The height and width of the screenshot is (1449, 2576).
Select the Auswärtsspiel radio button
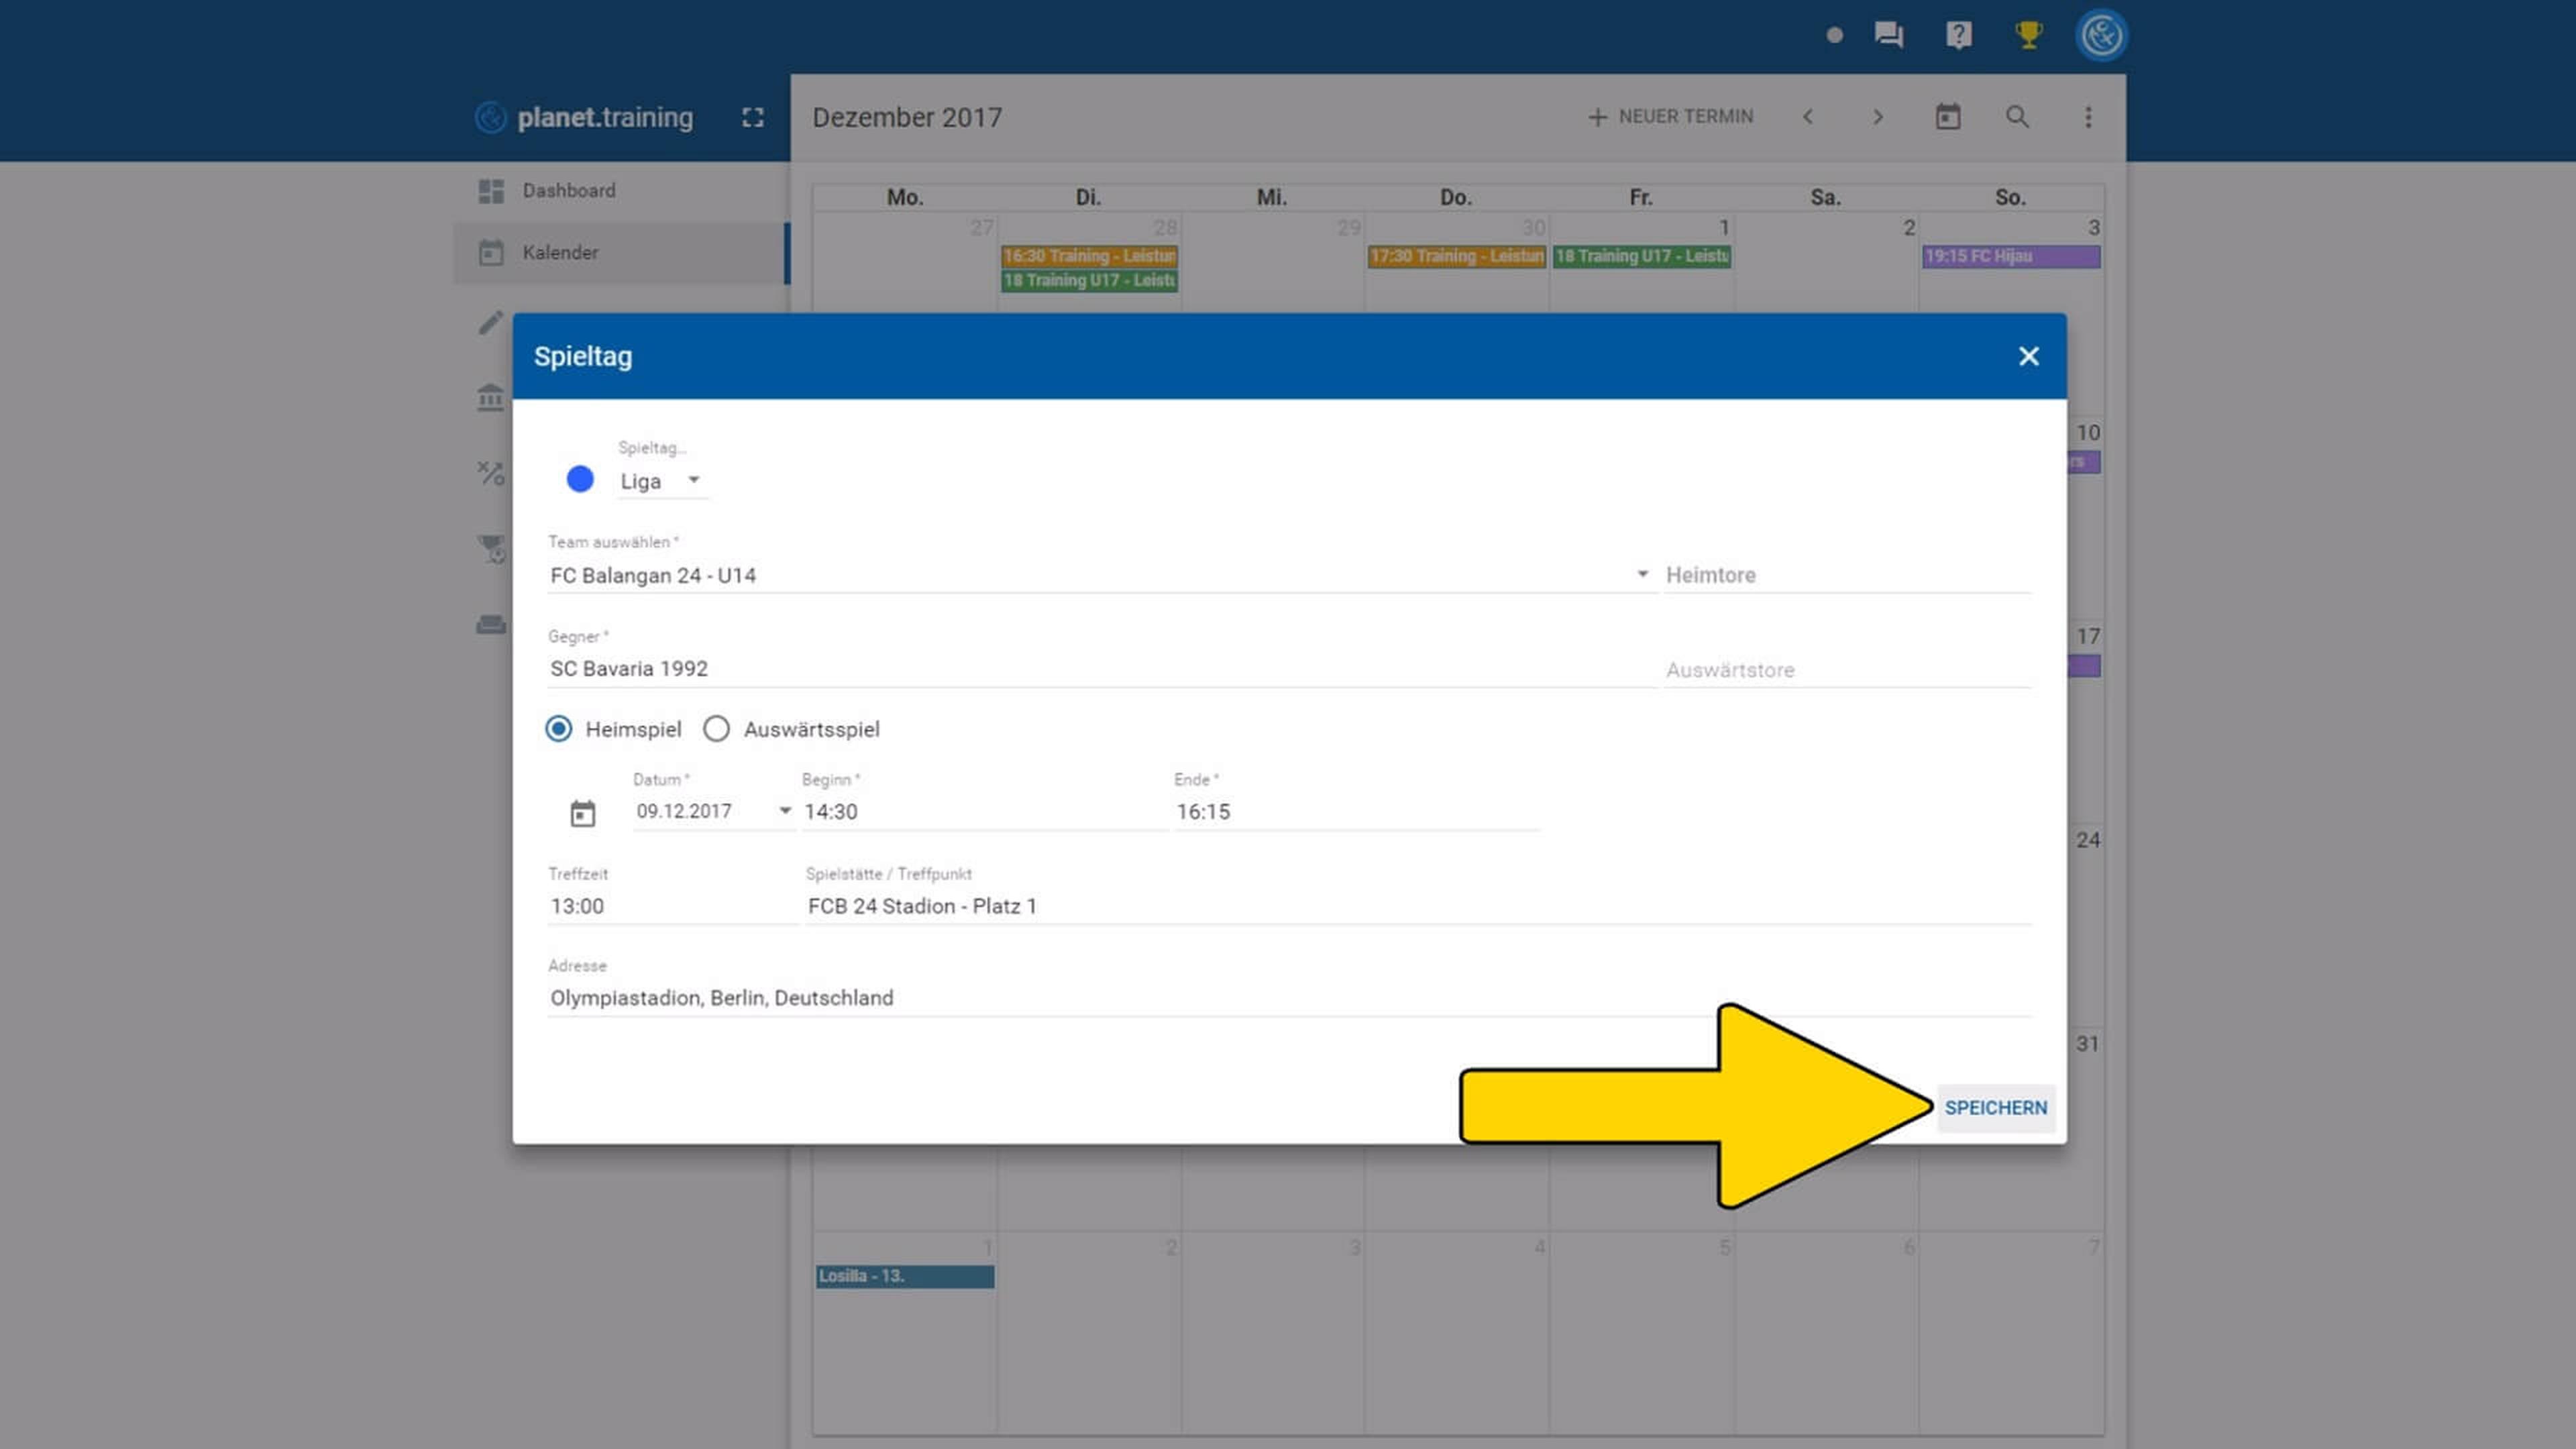pos(716,729)
